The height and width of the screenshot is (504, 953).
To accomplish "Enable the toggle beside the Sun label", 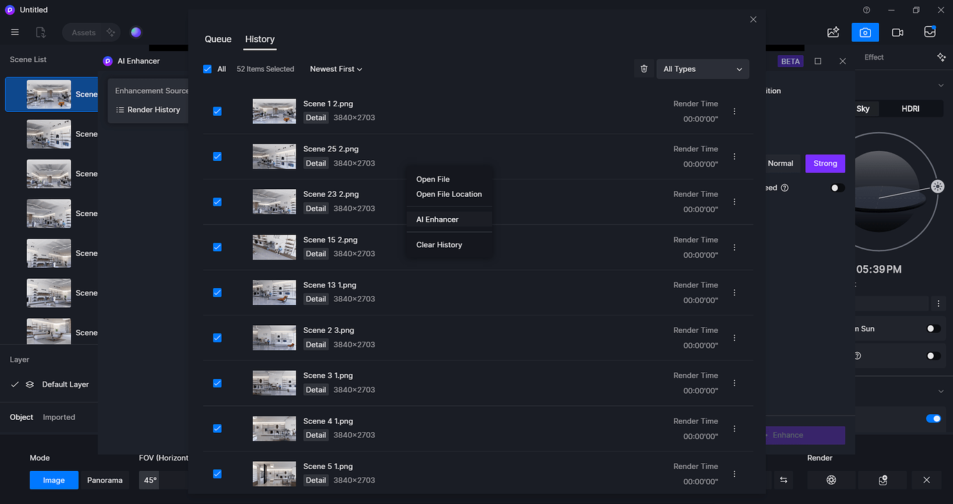I will [x=933, y=329].
